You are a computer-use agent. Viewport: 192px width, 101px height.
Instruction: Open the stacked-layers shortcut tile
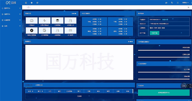[57, 21]
